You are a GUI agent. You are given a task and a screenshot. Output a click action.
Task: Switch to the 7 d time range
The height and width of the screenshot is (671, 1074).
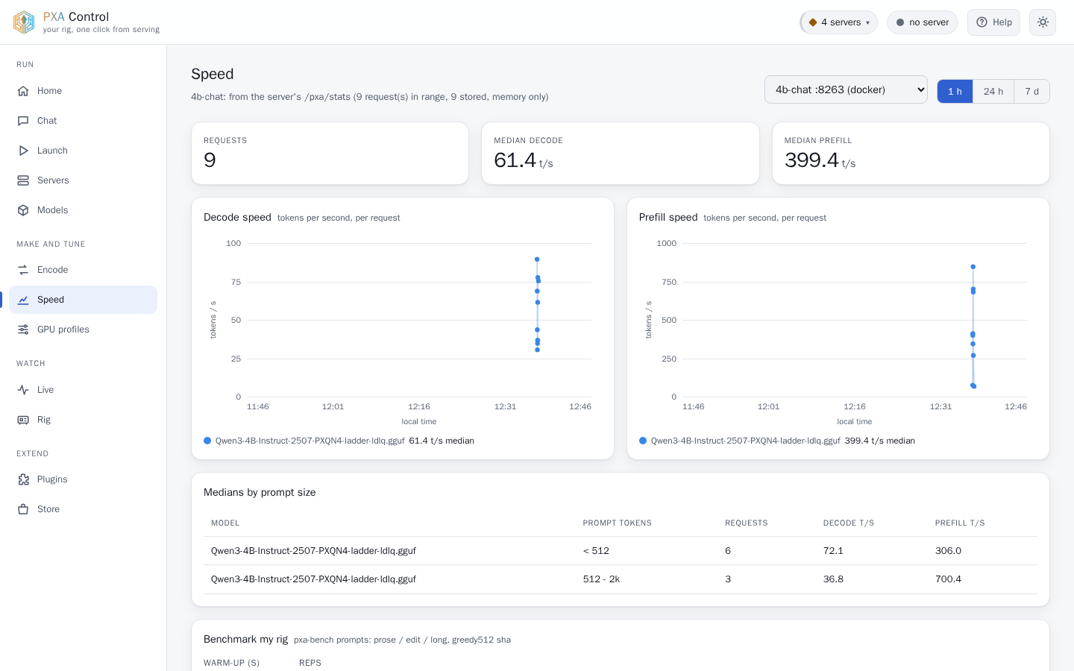click(1031, 91)
